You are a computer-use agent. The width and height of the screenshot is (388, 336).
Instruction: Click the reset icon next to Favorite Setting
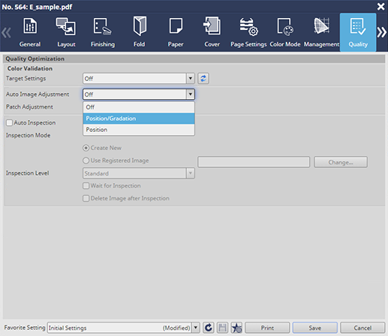(x=209, y=328)
